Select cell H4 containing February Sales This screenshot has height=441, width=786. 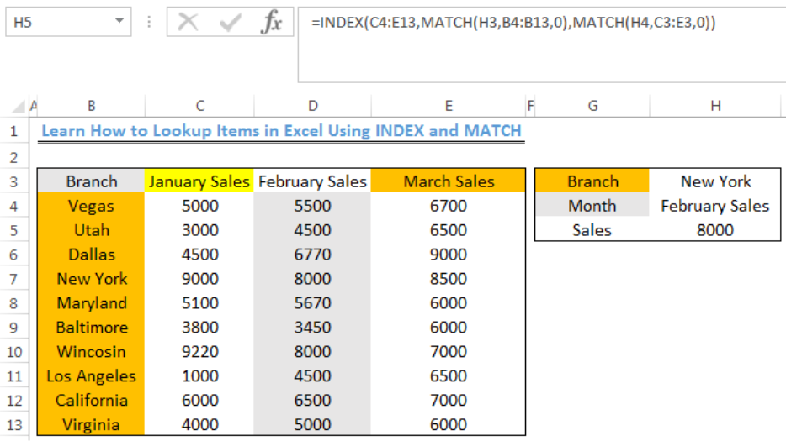[x=714, y=206]
